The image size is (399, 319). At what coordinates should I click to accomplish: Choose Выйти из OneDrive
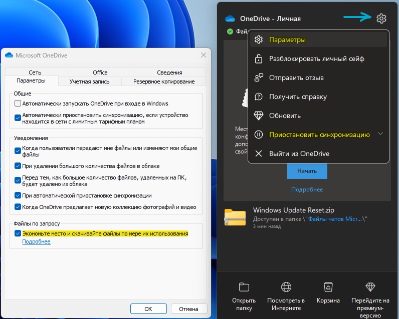click(x=318, y=153)
